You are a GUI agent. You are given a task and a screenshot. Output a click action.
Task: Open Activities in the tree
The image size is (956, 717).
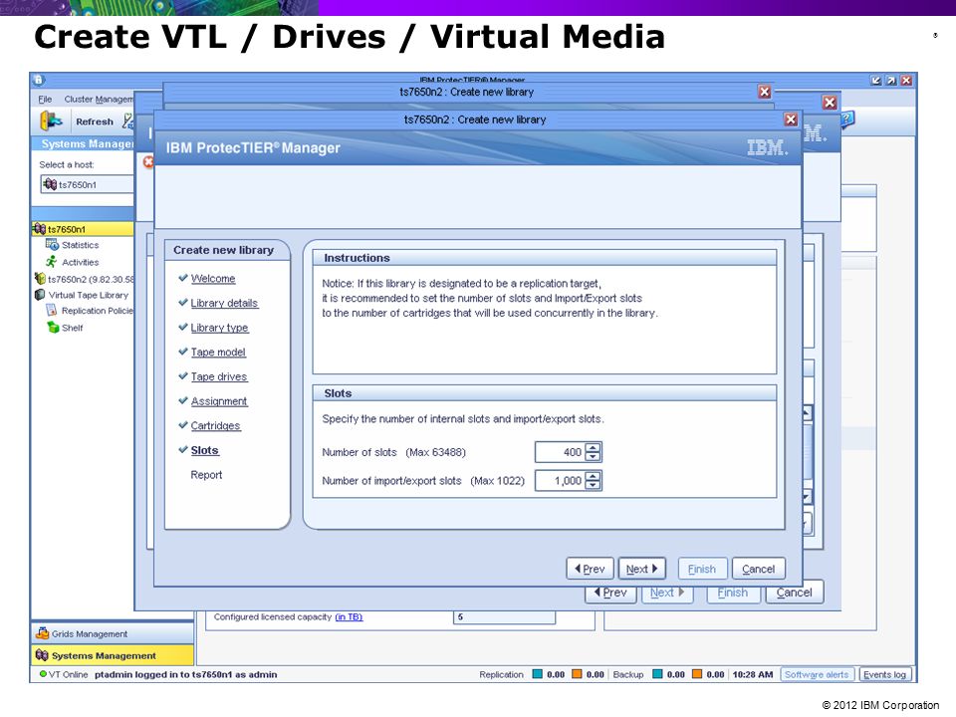pos(80,262)
